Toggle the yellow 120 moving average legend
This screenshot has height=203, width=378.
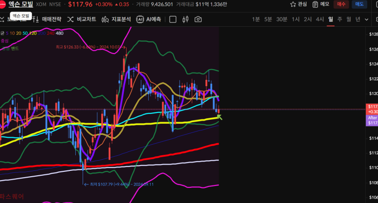coord(33,33)
